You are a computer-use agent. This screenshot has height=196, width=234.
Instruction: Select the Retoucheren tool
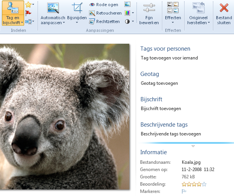tap(105, 13)
